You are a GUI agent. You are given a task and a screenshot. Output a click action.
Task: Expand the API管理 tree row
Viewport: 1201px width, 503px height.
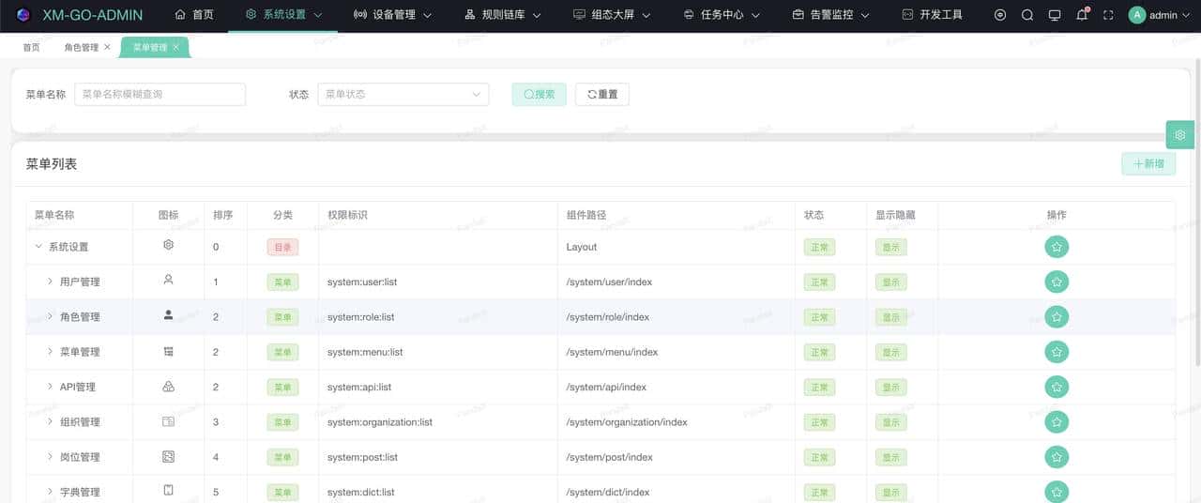(51, 387)
